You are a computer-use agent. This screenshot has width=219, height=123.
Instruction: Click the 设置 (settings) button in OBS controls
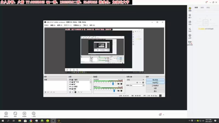click(x=155, y=88)
